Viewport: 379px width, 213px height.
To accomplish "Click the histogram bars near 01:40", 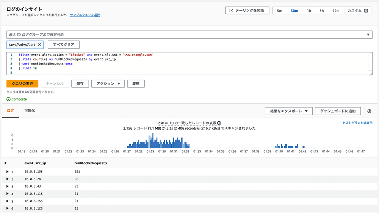I will (x=279, y=146).
